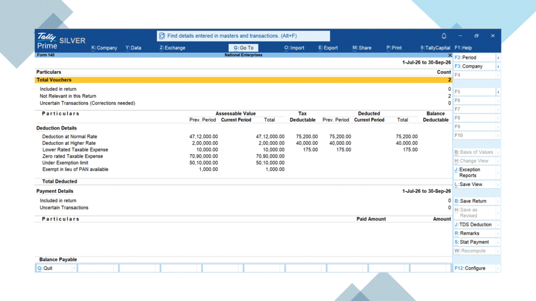Open the Z: Exchange menu

(x=173, y=48)
